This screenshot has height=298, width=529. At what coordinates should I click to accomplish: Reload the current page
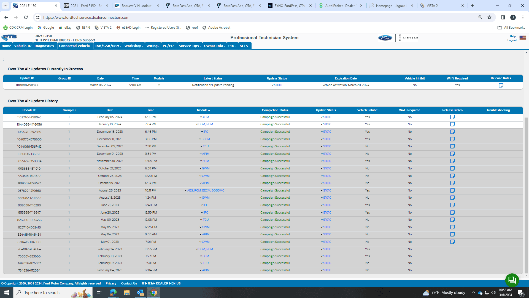26,17
